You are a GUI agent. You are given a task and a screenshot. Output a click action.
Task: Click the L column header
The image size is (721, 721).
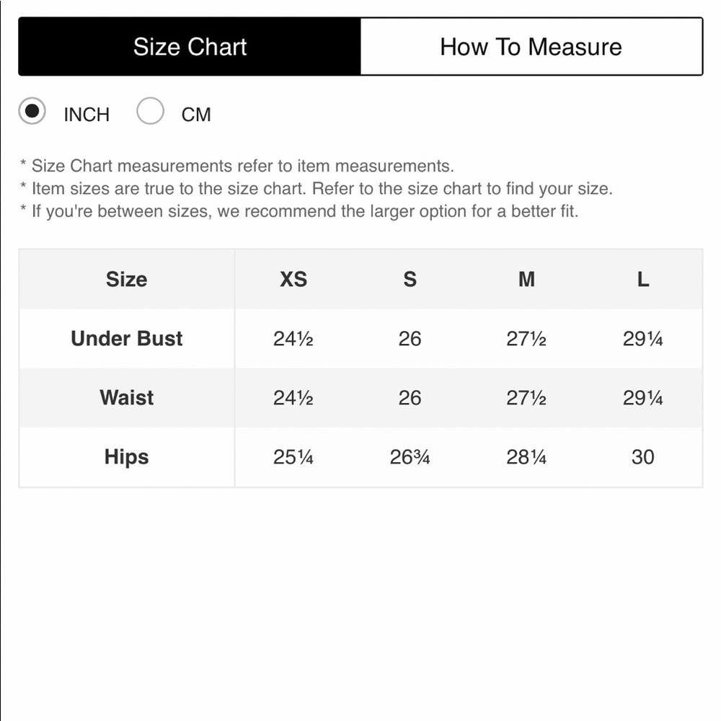click(643, 279)
